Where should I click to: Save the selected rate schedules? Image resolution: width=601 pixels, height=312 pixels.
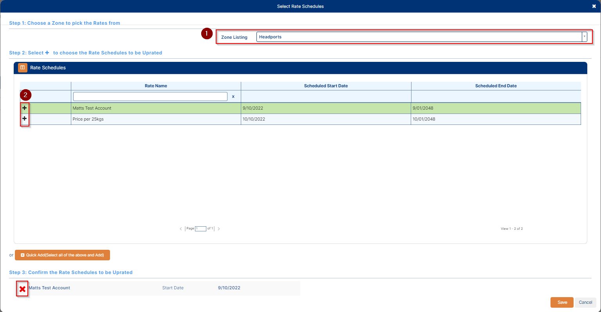[562, 302]
